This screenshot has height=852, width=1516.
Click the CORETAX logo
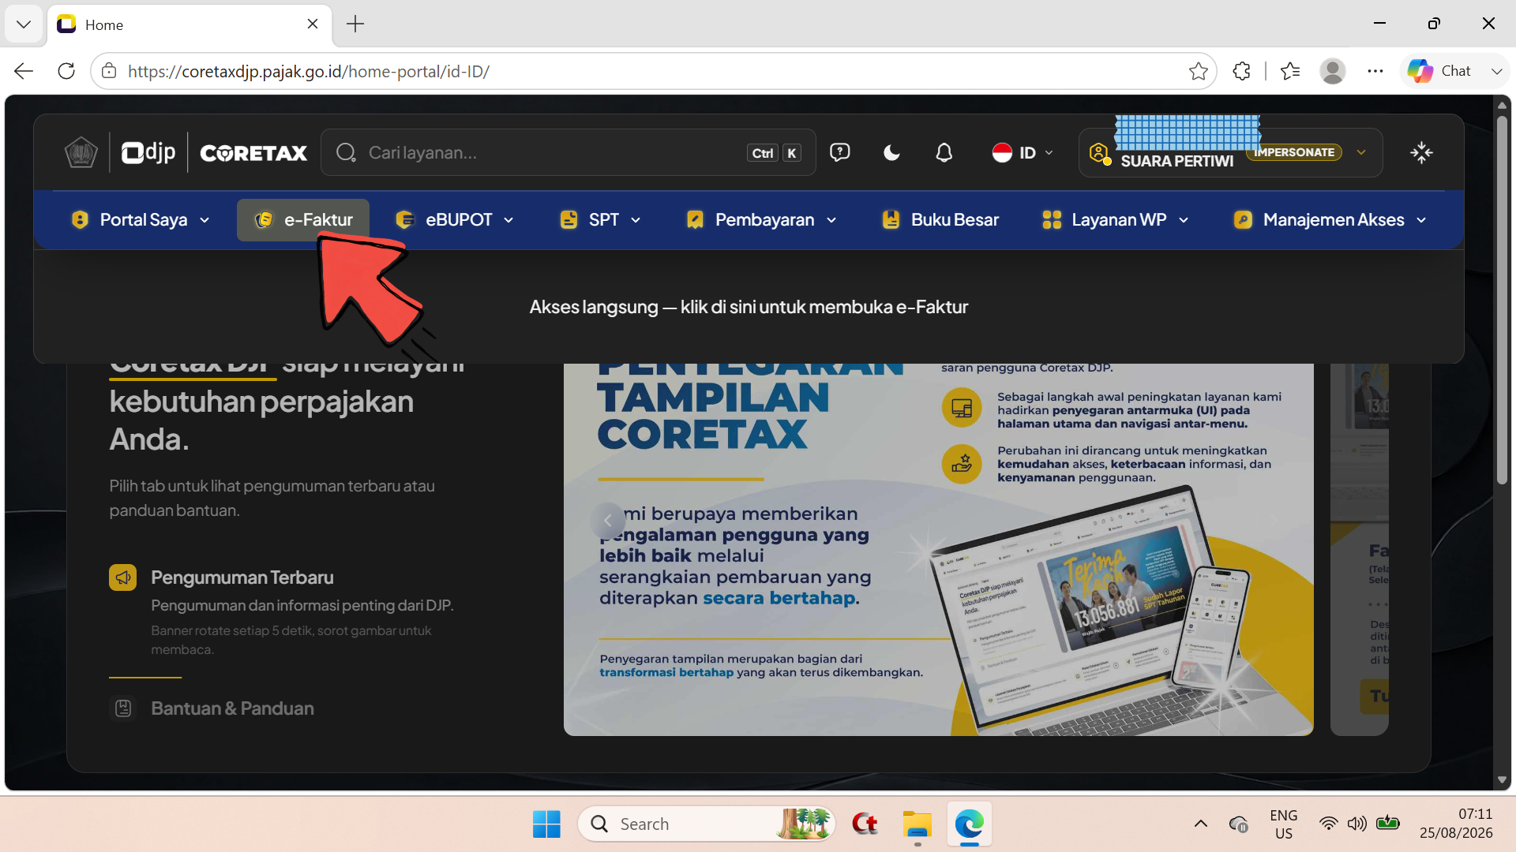coord(253,153)
